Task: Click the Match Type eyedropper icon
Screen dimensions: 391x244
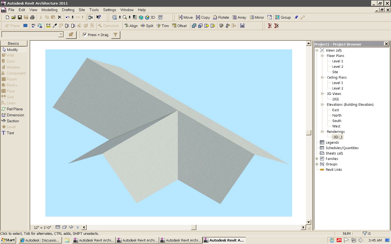Action: tap(55, 26)
